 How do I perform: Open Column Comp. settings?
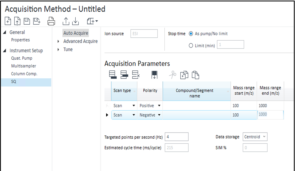tap(24, 74)
